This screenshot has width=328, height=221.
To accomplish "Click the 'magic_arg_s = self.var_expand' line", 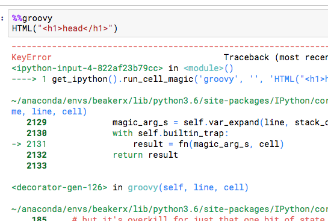I will (220, 122).
